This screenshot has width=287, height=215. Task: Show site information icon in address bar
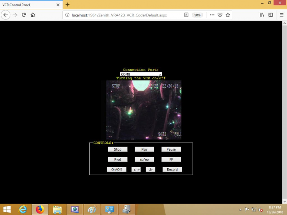[x=67, y=15]
